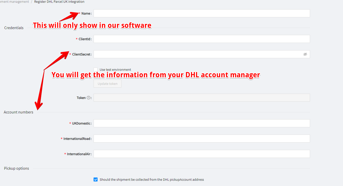343x186 pixels.
Task: Click the InternationalAir field label
Action: (x=79, y=154)
